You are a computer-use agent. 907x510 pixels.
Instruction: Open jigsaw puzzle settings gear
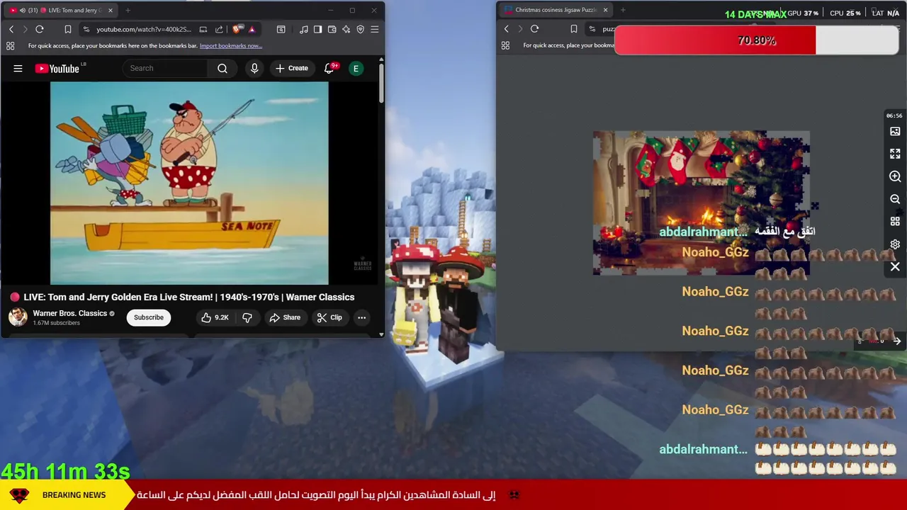click(x=895, y=244)
